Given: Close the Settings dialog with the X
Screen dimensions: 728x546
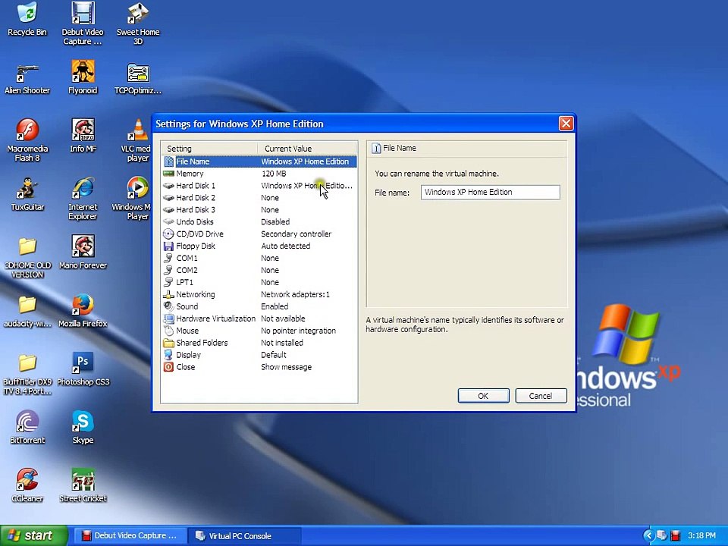Looking at the screenshot, I should pyautogui.click(x=566, y=124).
